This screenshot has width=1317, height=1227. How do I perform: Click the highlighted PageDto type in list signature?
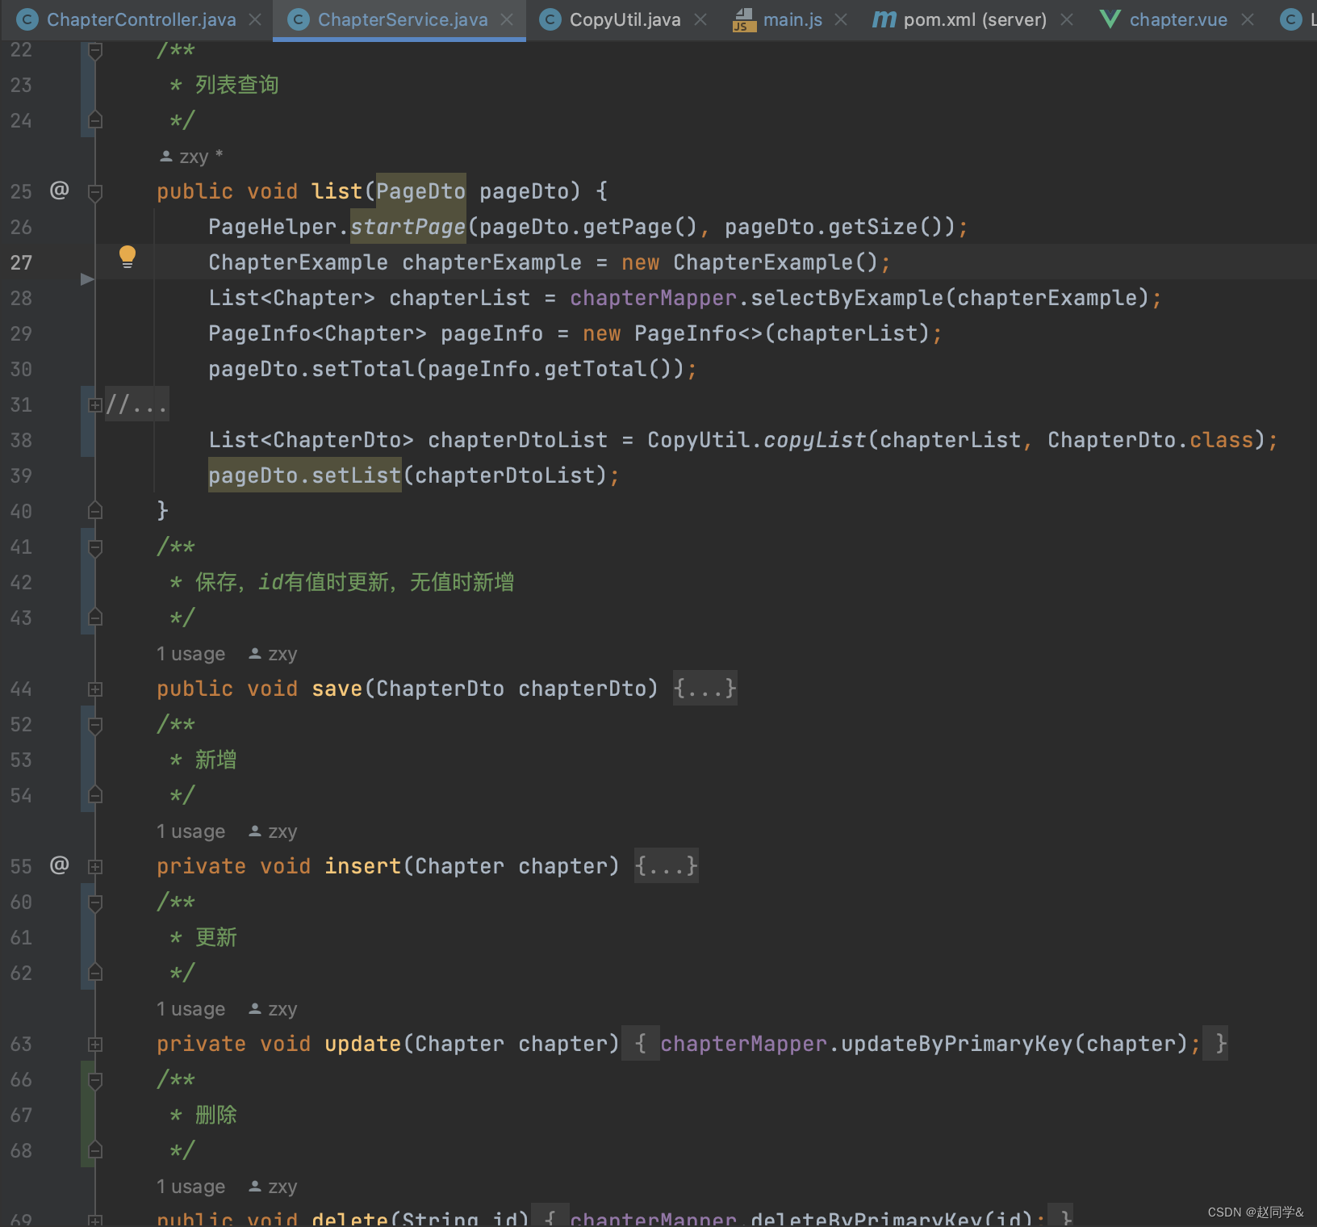[421, 191]
